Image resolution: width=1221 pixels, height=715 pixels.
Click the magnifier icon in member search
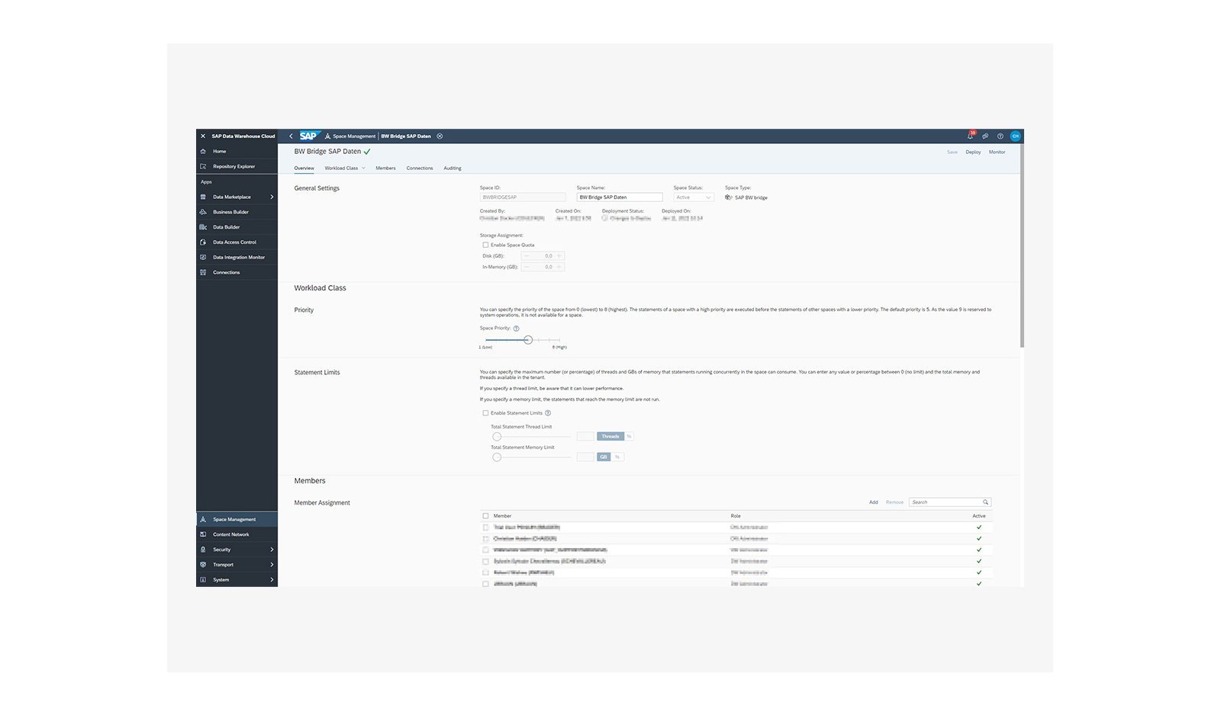(x=985, y=502)
